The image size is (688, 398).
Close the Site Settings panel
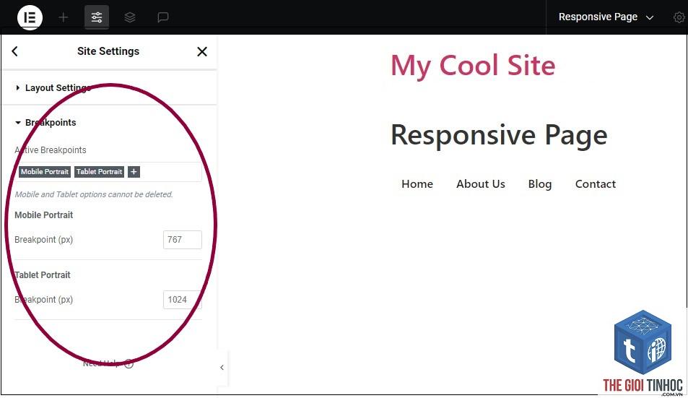coord(202,51)
